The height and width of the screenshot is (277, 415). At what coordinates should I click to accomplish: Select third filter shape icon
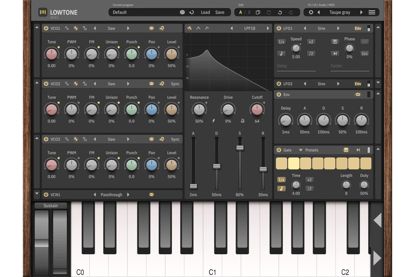click(x=207, y=28)
